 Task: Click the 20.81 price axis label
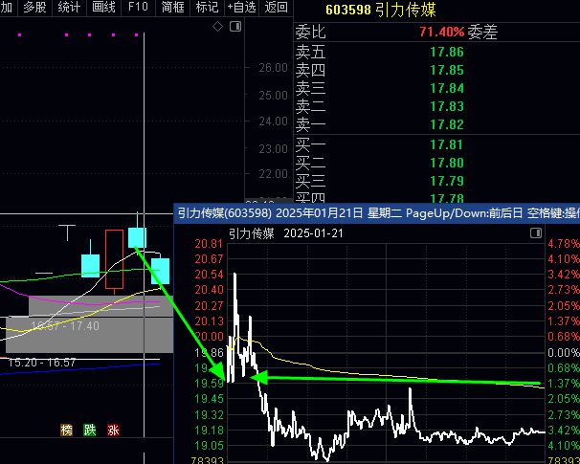(209, 244)
